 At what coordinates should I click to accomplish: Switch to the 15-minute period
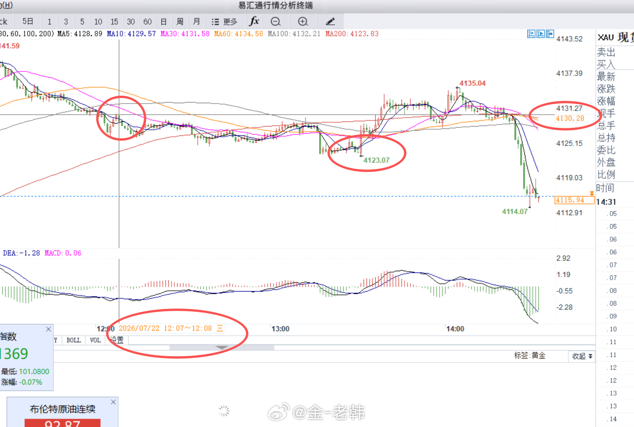click(114, 21)
